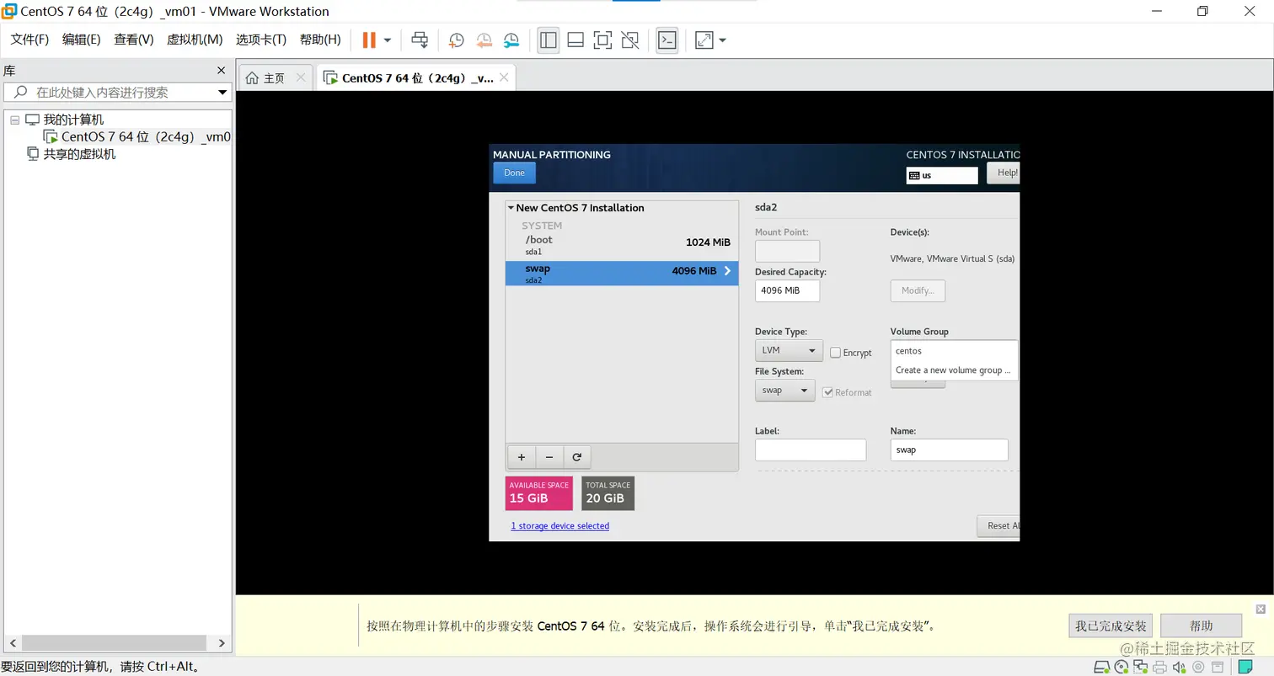Take a snapshot of this virtual machine
The image size is (1274, 676).
[x=457, y=40]
